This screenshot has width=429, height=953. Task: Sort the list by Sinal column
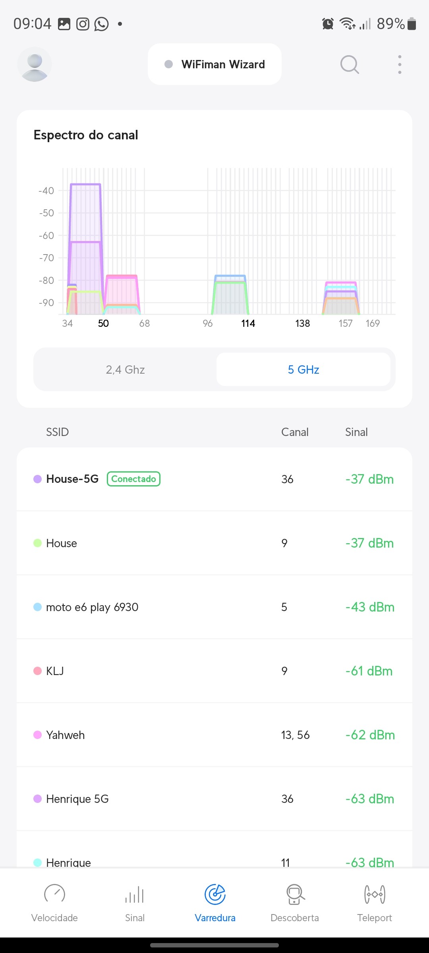[356, 432]
